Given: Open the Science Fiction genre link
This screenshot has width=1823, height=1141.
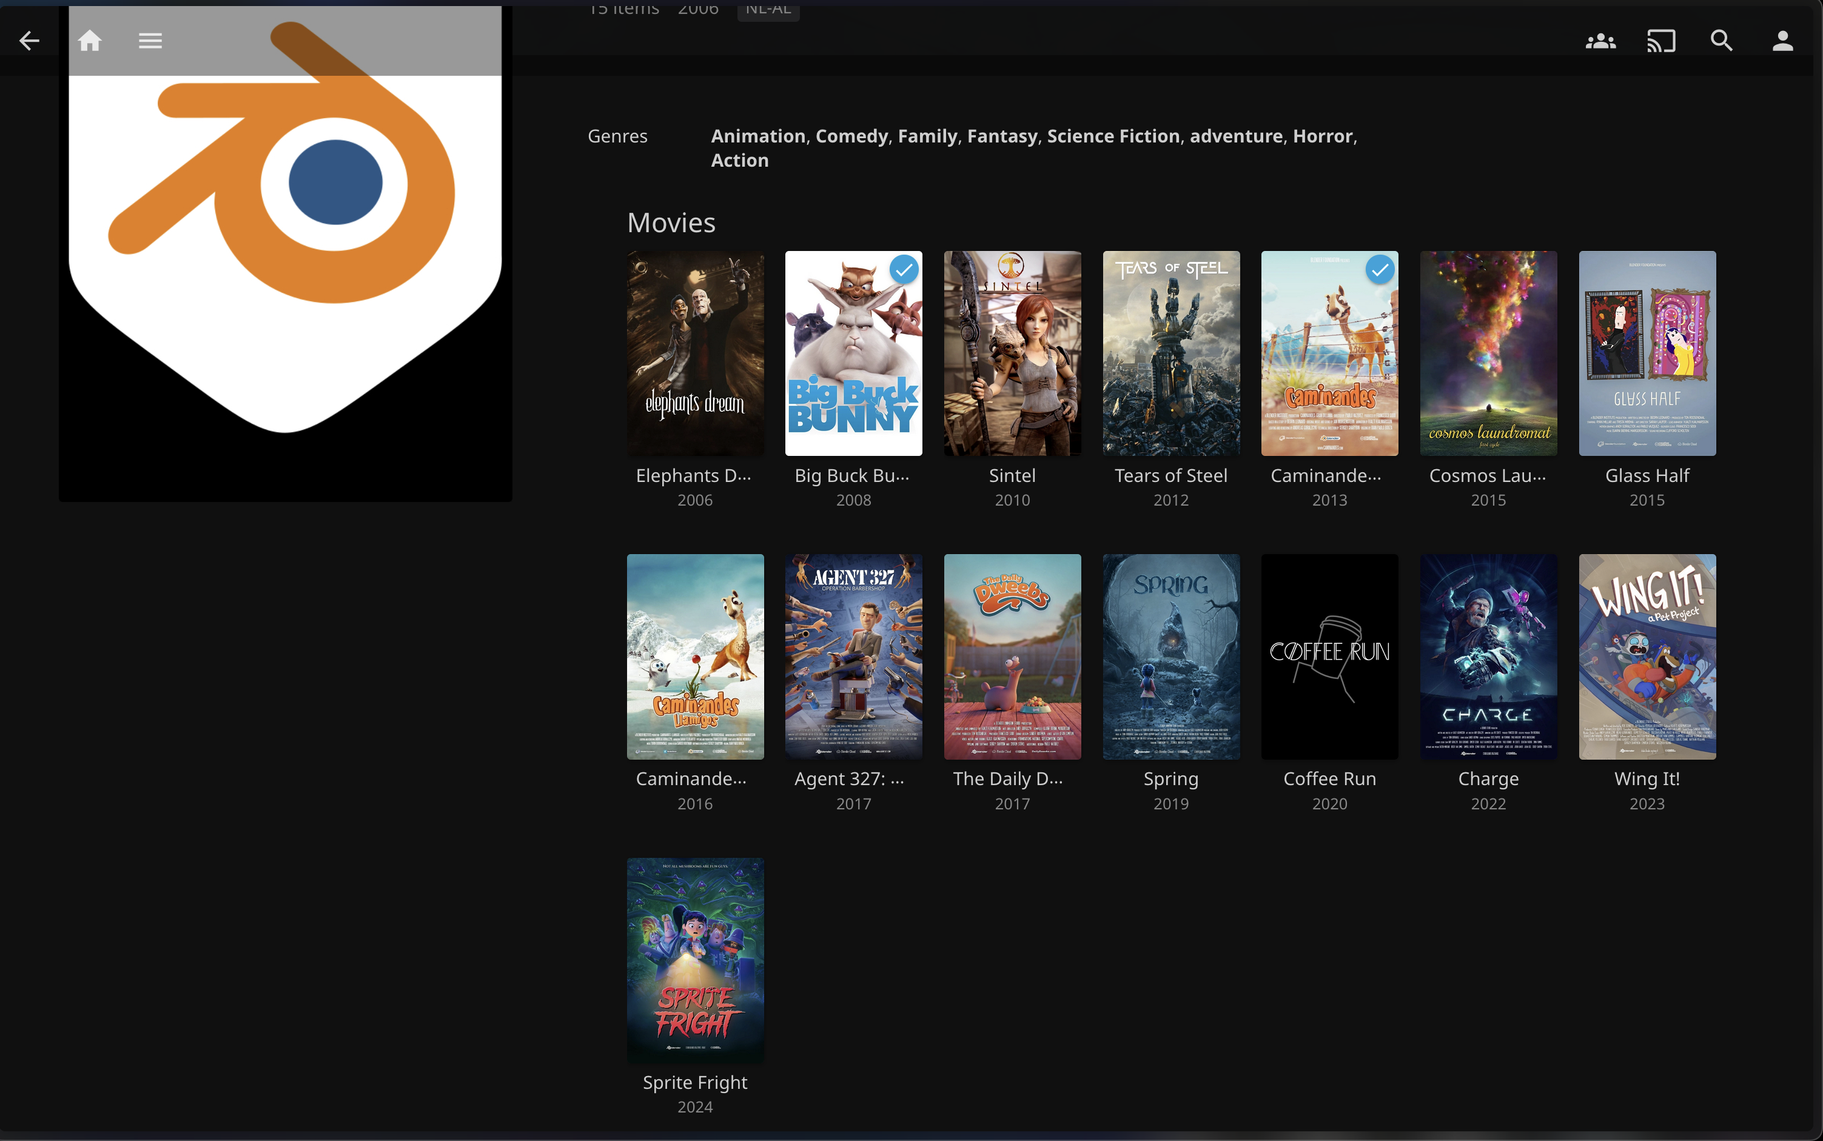Looking at the screenshot, I should click(1113, 136).
